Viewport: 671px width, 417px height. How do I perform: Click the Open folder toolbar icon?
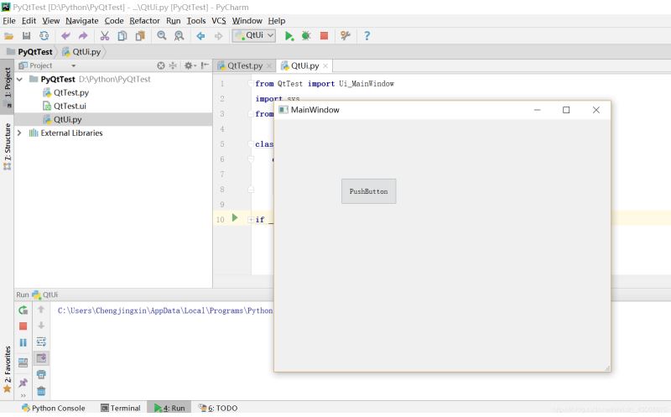8,36
